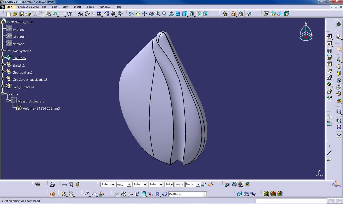Click the view compass in the corner
This screenshot has width=343, height=204.
(306, 32)
